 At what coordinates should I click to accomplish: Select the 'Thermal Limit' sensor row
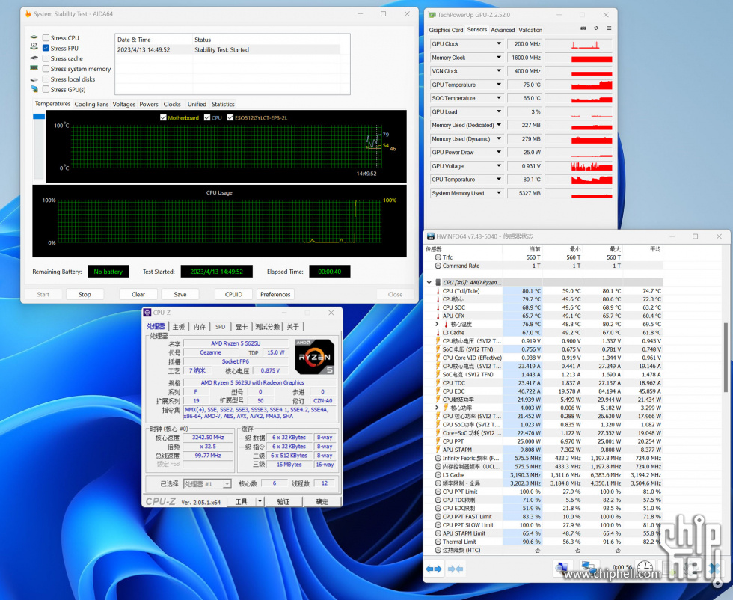545,542
